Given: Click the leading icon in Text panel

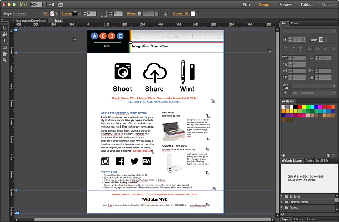Looking at the screenshot, I should (311, 58).
